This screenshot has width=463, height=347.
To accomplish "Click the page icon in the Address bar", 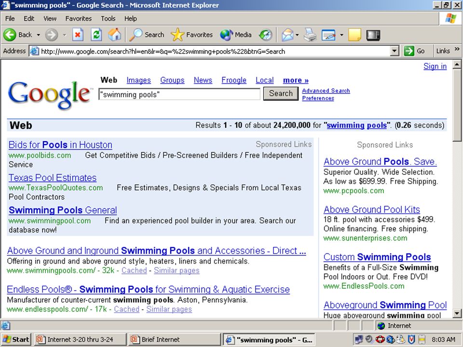I will point(35,51).
